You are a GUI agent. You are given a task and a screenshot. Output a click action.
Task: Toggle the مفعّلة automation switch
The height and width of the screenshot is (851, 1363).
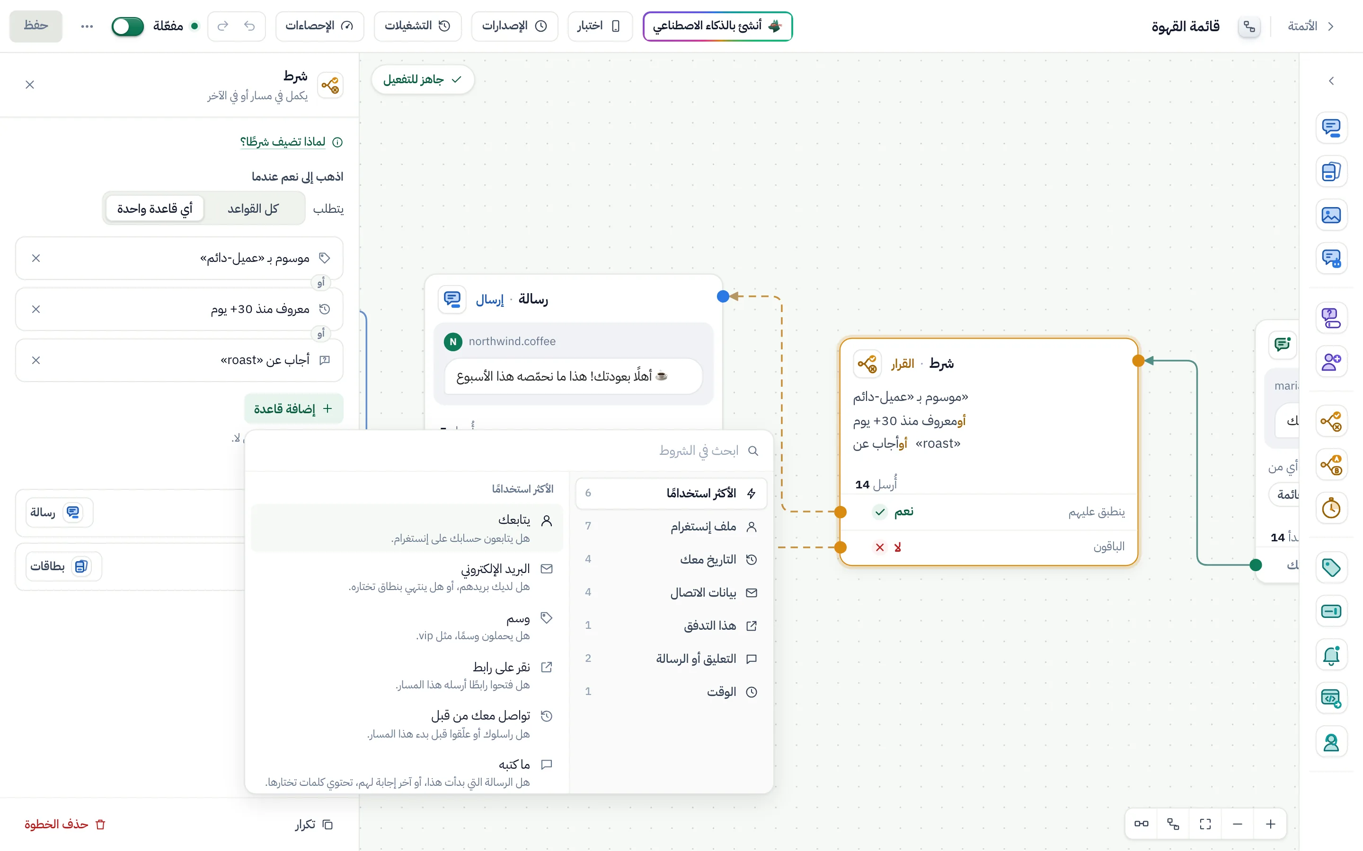pyautogui.click(x=127, y=26)
